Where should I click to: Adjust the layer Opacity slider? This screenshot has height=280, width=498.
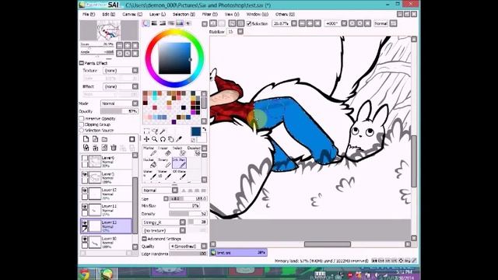tap(119, 111)
